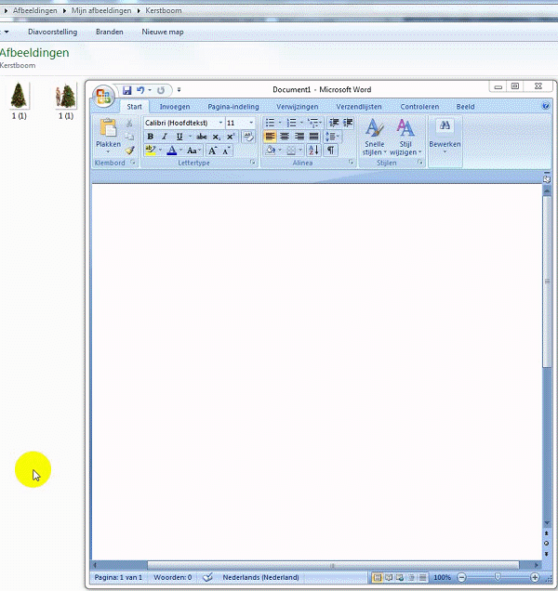Grow font size with large A icon
The height and width of the screenshot is (591, 558).
(212, 151)
